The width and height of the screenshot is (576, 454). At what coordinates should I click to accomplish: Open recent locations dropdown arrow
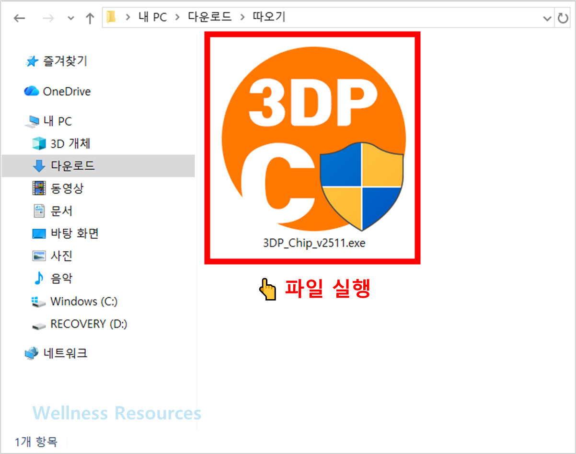click(x=71, y=19)
